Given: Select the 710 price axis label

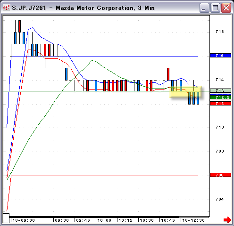Looking at the screenshot, I should click(220, 127).
